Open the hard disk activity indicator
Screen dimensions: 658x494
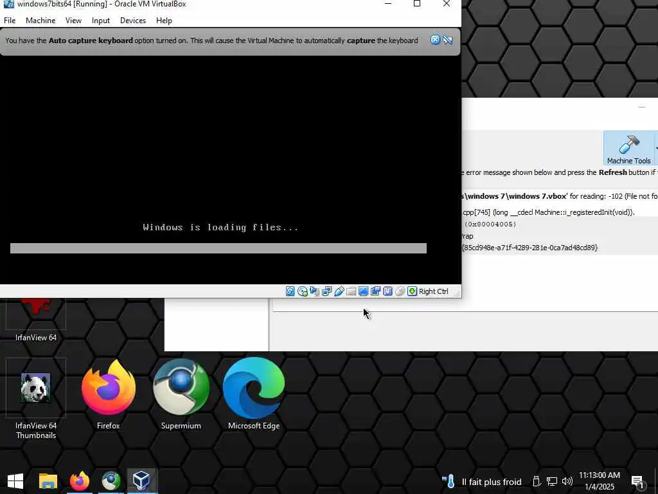point(290,291)
